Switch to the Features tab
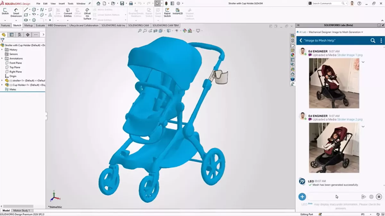385x216 pixels. [x=5, y=25]
